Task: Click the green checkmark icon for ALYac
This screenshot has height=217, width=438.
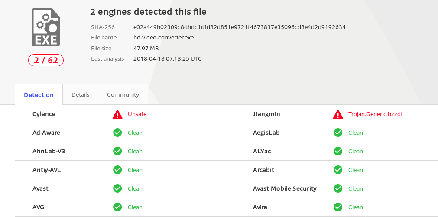Action: pyautogui.click(x=338, y=151)
